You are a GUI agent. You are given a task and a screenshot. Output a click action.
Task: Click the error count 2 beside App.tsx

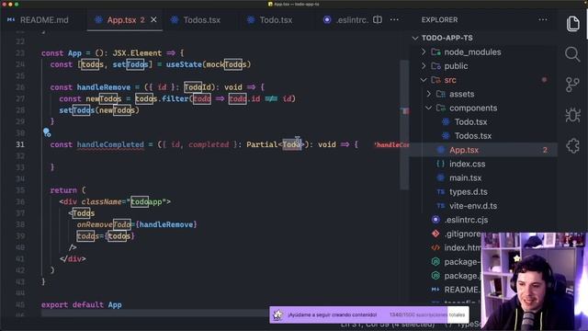point(545,150)
